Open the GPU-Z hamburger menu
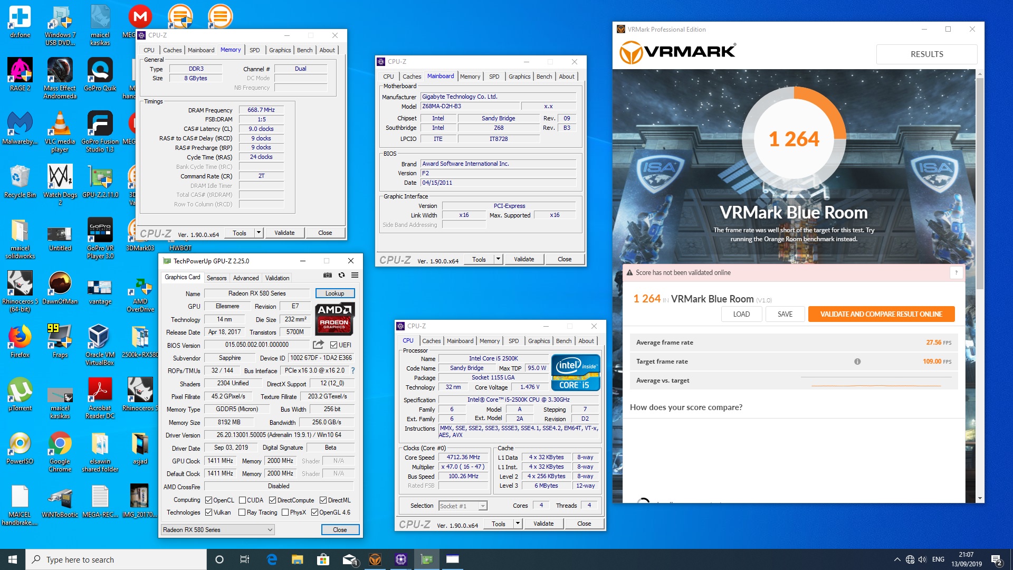The width and height of the screenshot is (1013, 570). (355, 275)
